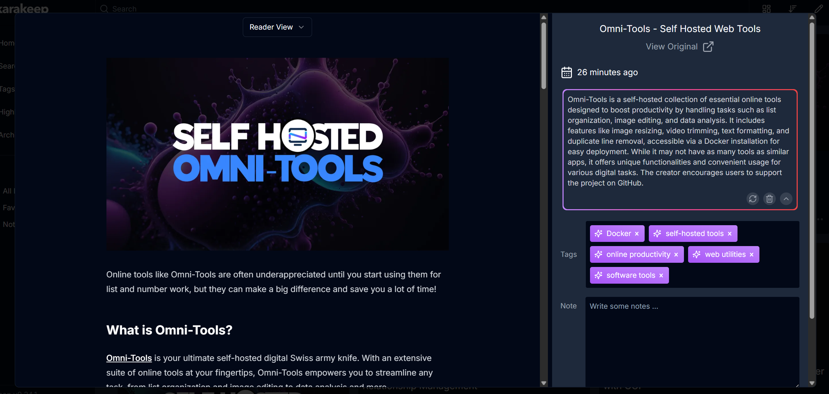Click the Tags item in background sidebar
This screenshot has width=829, height=394.
7,89
